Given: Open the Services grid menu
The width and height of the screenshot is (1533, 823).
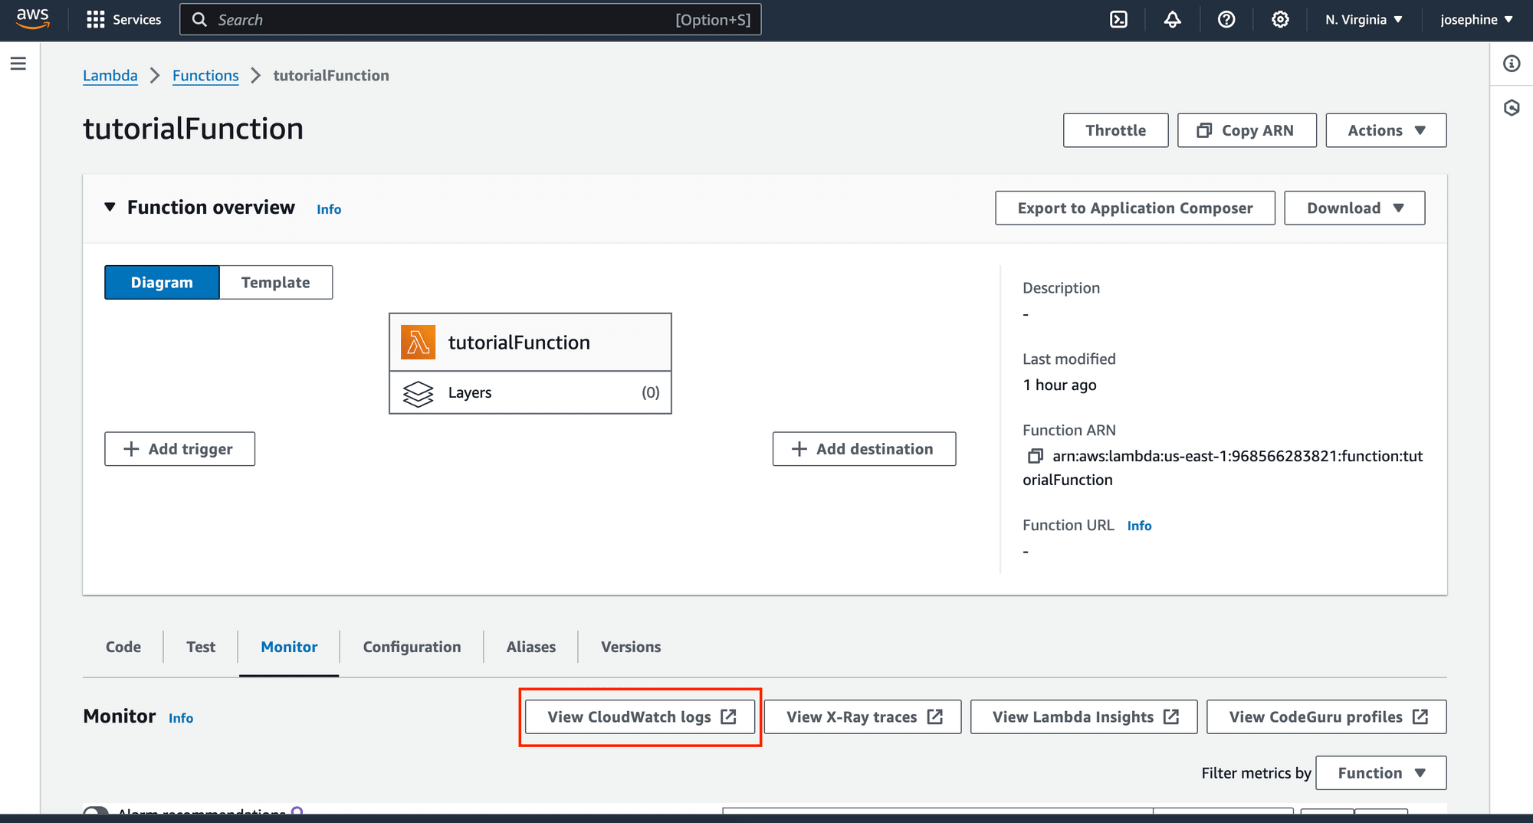Looking at the screenshot, I should pyautogui.click(x=124, y=20).
